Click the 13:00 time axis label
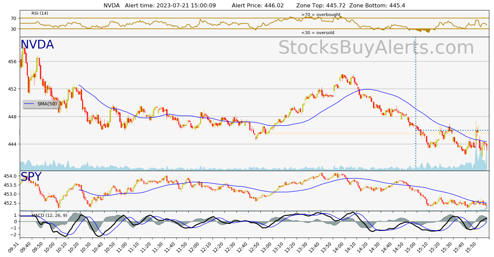This screenshot has width=494, height=257. (x=267, y=247)
